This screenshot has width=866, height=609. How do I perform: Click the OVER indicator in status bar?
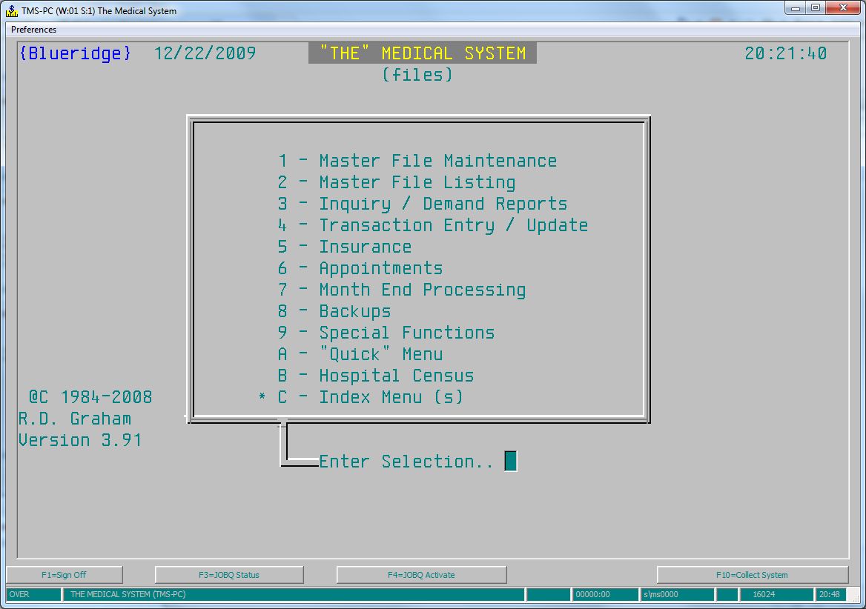pos(33,594)
